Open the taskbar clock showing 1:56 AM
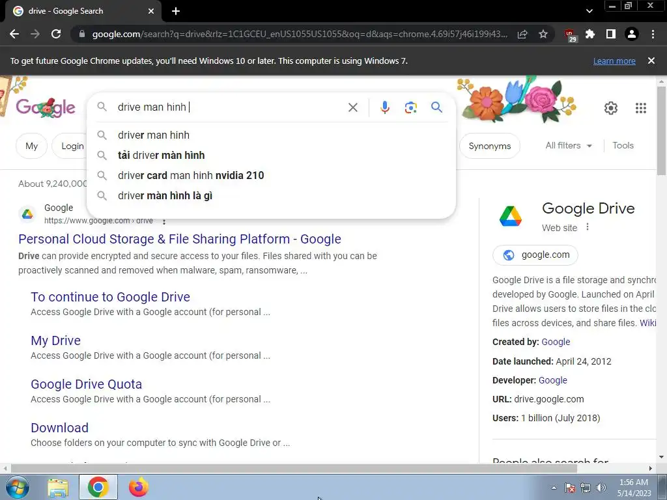The image size is (667, 500). (634, 488)
